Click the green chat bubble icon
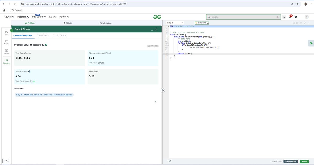314x165 pixels. 311,43
